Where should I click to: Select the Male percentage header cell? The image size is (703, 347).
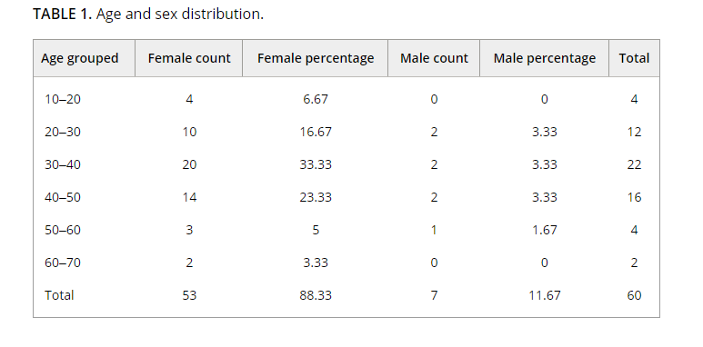544,58
